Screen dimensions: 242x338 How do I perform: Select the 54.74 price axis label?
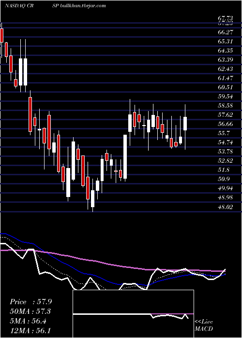225,142
